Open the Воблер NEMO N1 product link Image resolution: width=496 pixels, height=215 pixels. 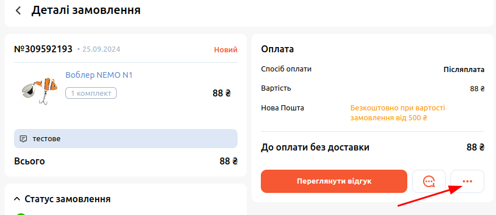click(x=99, y=75)
